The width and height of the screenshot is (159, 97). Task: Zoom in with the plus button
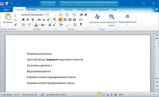(x=153, y=95)
